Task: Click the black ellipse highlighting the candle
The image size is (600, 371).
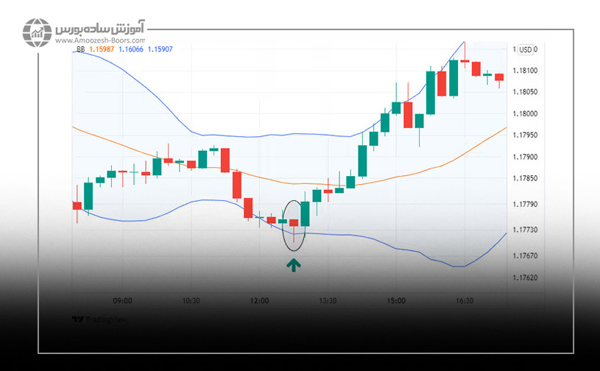Action: click(x=293, y=225)
